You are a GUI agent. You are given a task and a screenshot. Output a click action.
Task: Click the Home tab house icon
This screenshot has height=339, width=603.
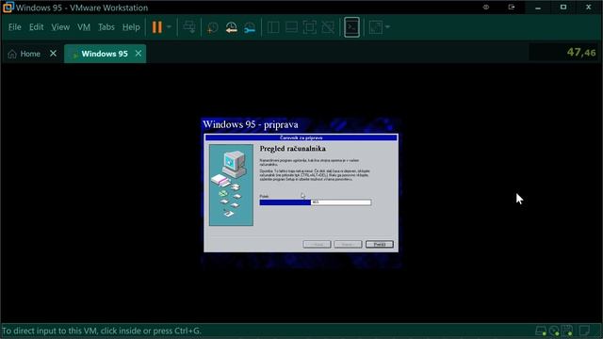12,54
